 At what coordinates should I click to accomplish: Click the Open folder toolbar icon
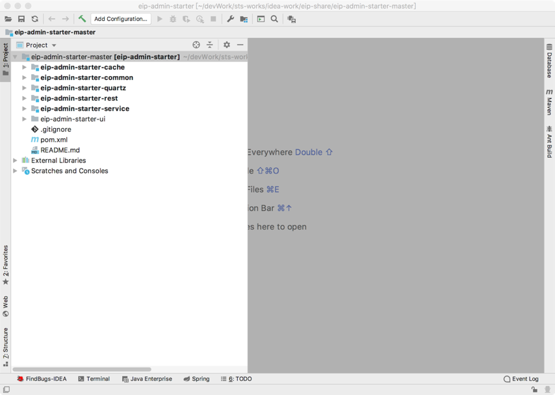(8, 19)
